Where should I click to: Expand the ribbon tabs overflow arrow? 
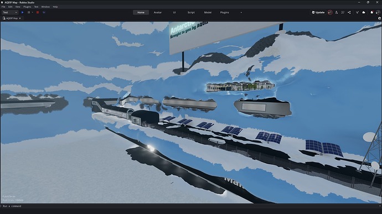pyautogui.click(x=241, y=12)
